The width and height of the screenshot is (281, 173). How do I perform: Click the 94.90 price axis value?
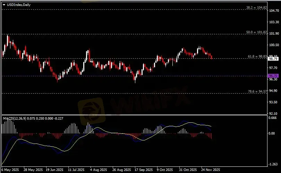[x=273, y=90]
